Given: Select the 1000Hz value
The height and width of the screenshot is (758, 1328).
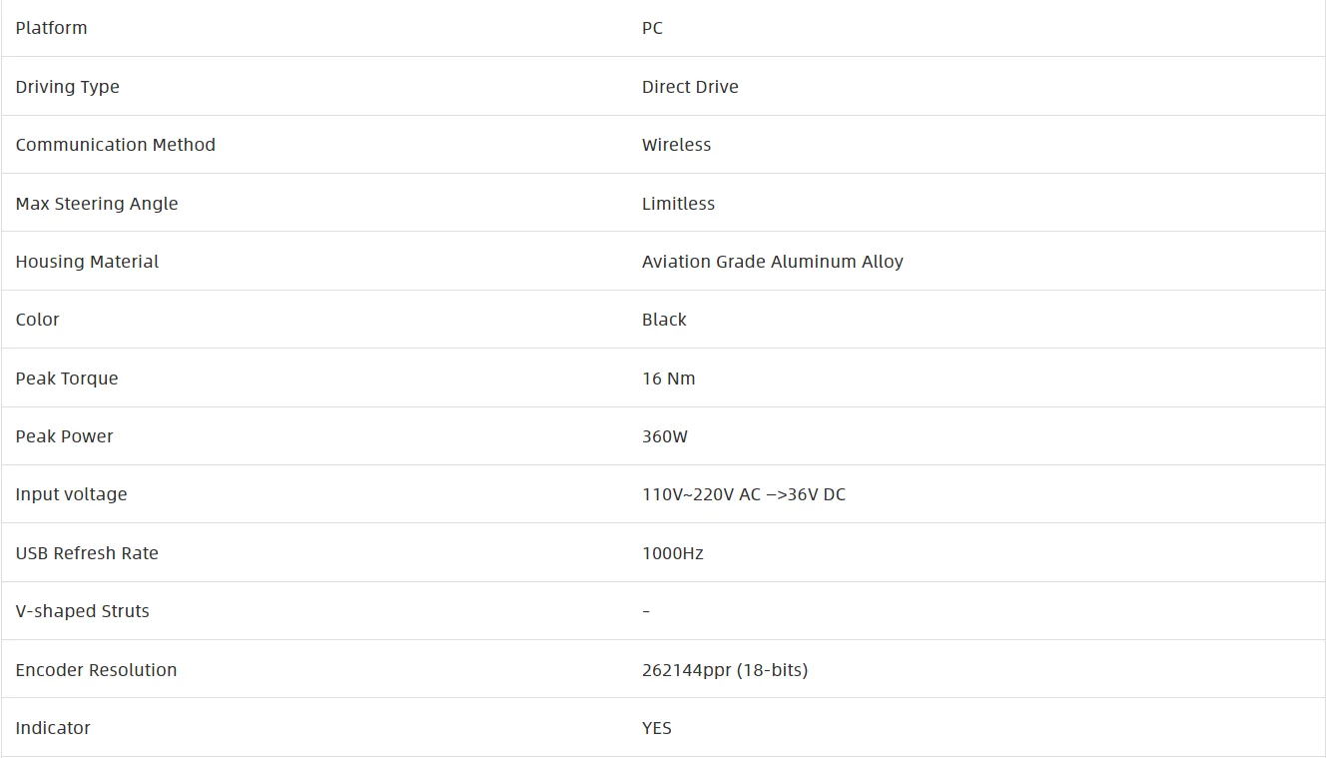Looking at the screenshot, I should 672,553.
